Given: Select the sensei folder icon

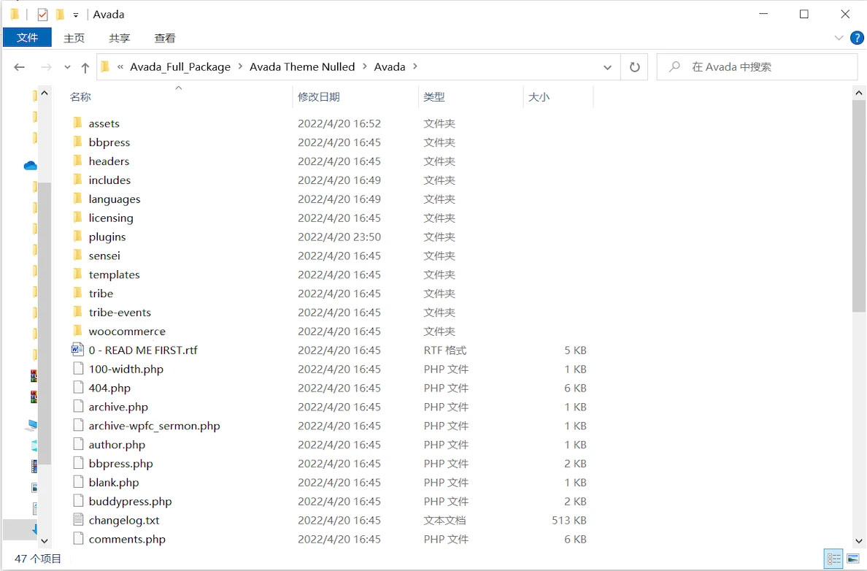Looking at the screenshot, I should 78,255.
